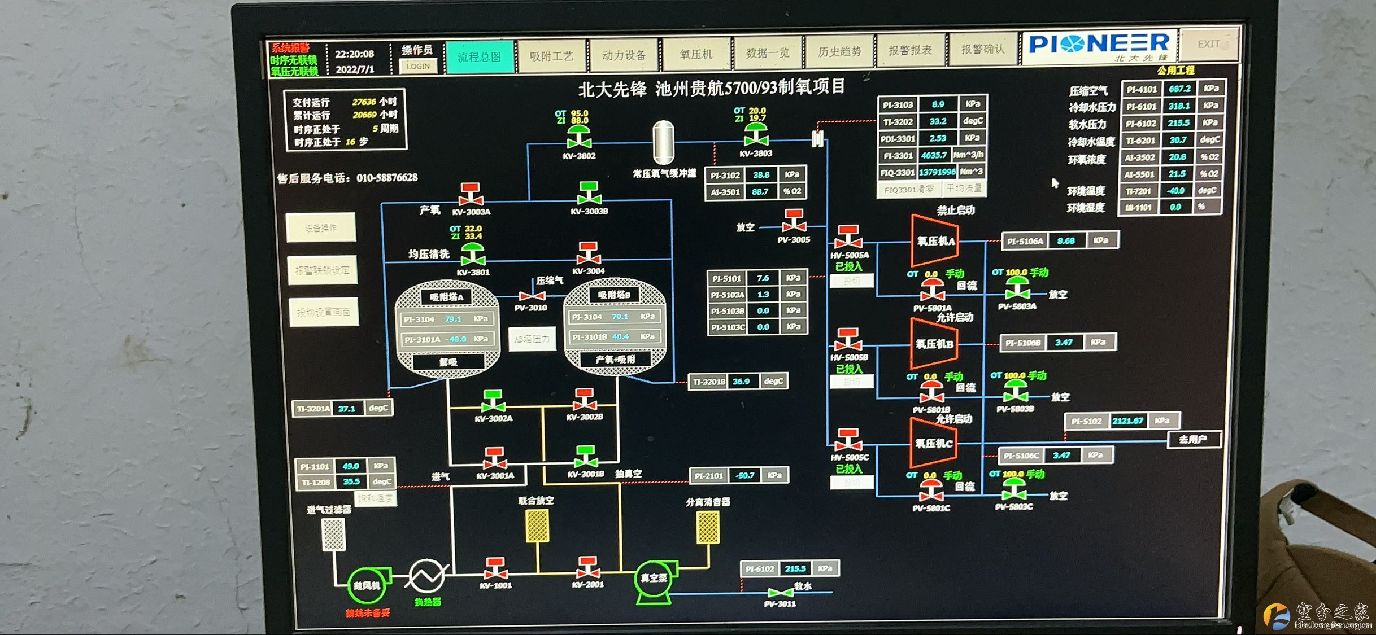The width and height of the screenshot is (1376, 635).
Task: Select red valve KV-3003A
Action: click(x=471, y=195)
